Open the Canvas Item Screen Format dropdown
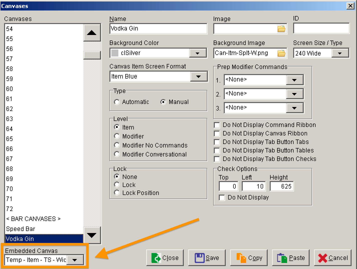357x269 pixels. click(199, 76)
